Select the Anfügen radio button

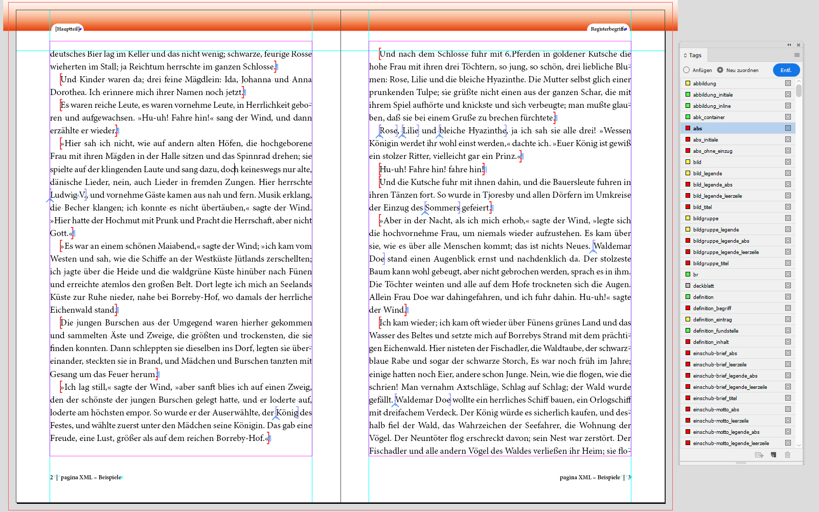[x=686, y=70]
